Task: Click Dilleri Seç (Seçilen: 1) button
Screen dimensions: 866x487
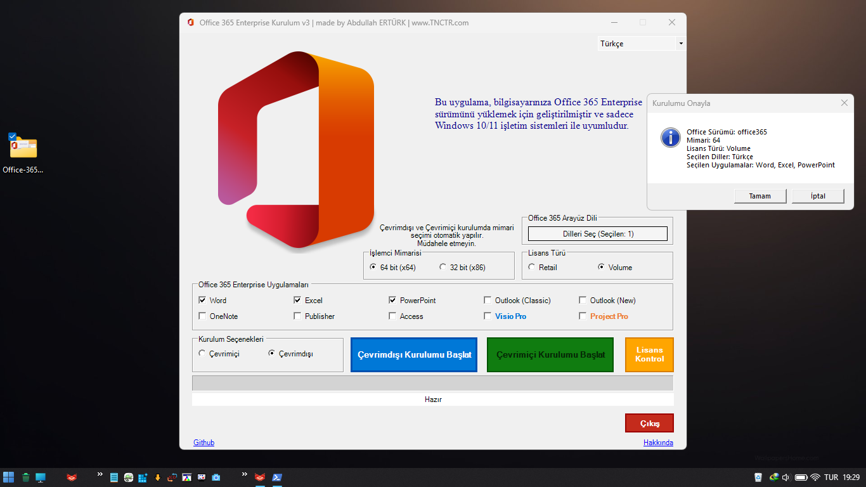Action: pyautogui.click(x=598, y=234)
